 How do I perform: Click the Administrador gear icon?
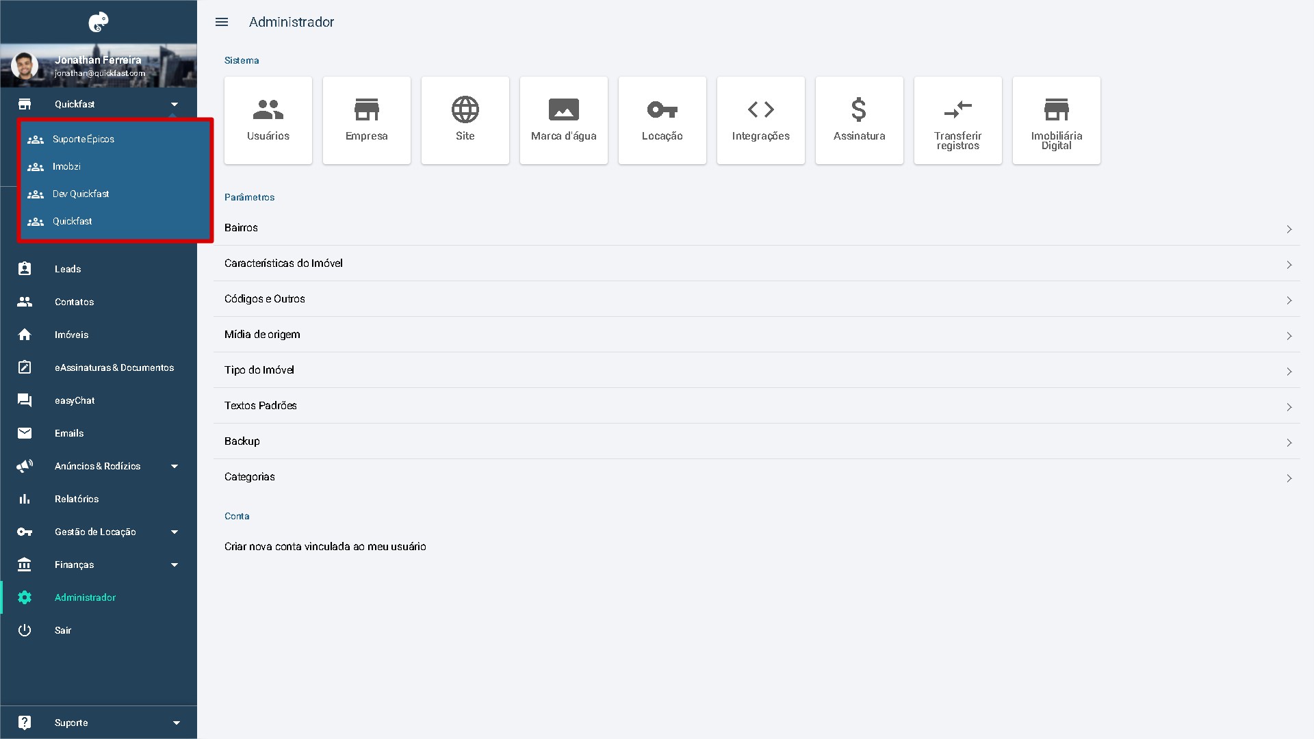coord(25,597)
